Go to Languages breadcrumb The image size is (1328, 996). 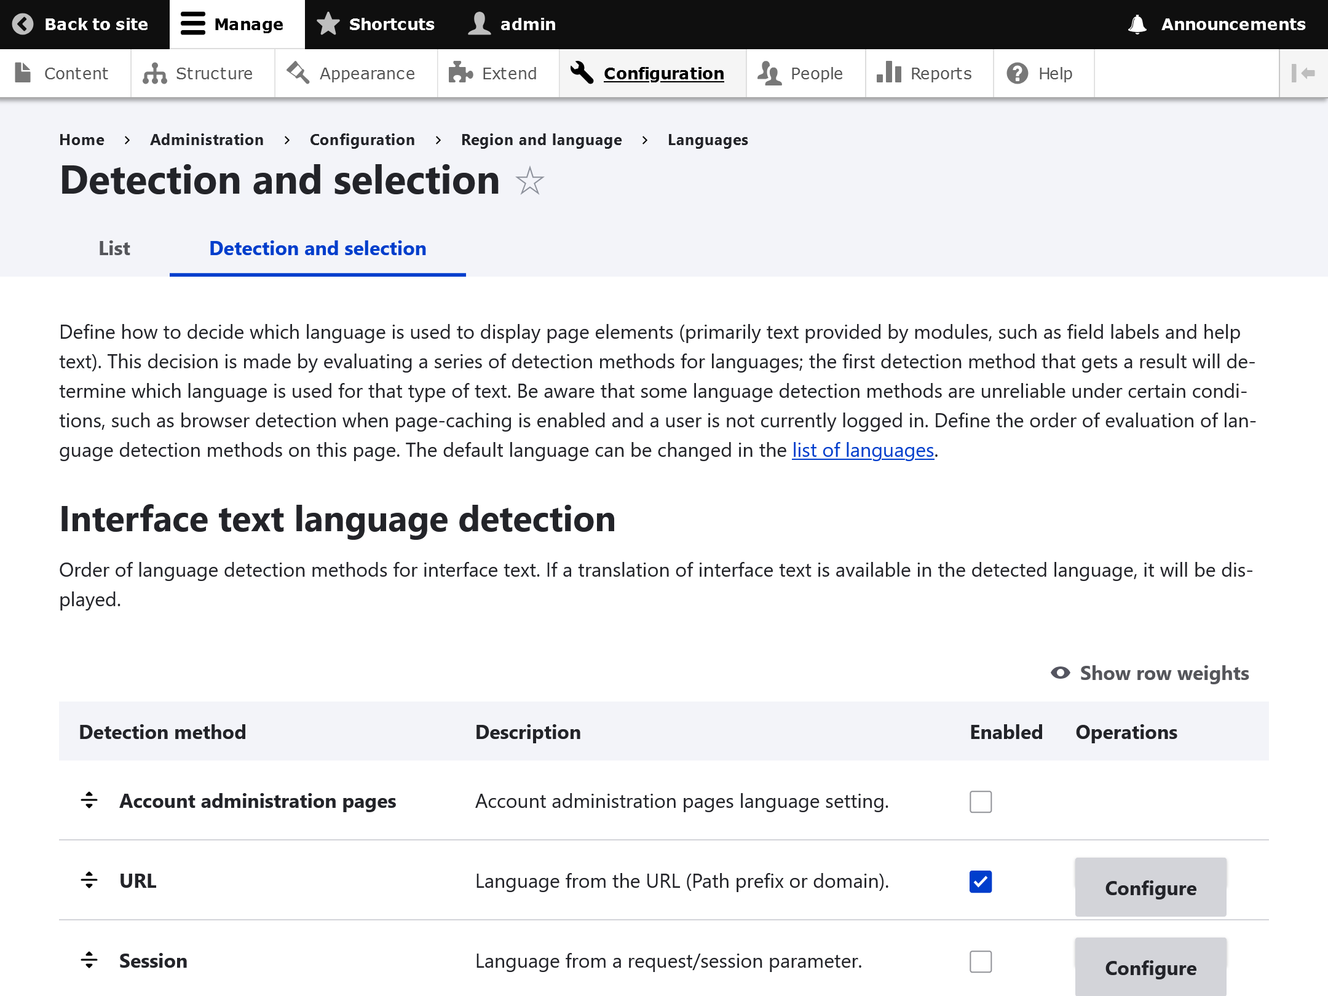coord(708,140)
